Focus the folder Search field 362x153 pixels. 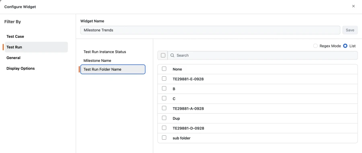[263, 55]
